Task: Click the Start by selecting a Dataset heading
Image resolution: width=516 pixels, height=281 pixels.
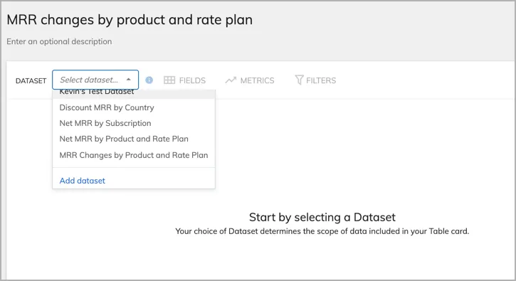Action: [x=322, y=217]
